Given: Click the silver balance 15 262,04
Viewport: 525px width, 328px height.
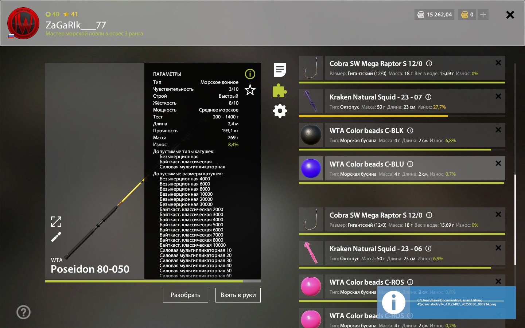Looking at the screenshot, I should point(434,15).
